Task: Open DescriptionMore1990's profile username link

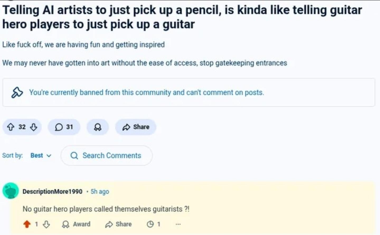Action: (52, 192)
